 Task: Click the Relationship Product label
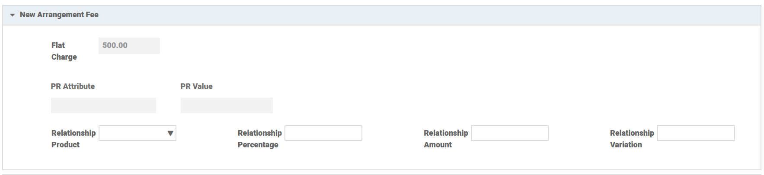click(x=73, y=139)
